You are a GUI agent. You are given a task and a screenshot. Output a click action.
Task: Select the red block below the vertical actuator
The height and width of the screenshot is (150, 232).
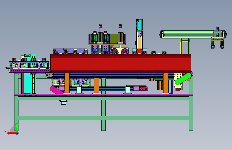click(139, 51)
